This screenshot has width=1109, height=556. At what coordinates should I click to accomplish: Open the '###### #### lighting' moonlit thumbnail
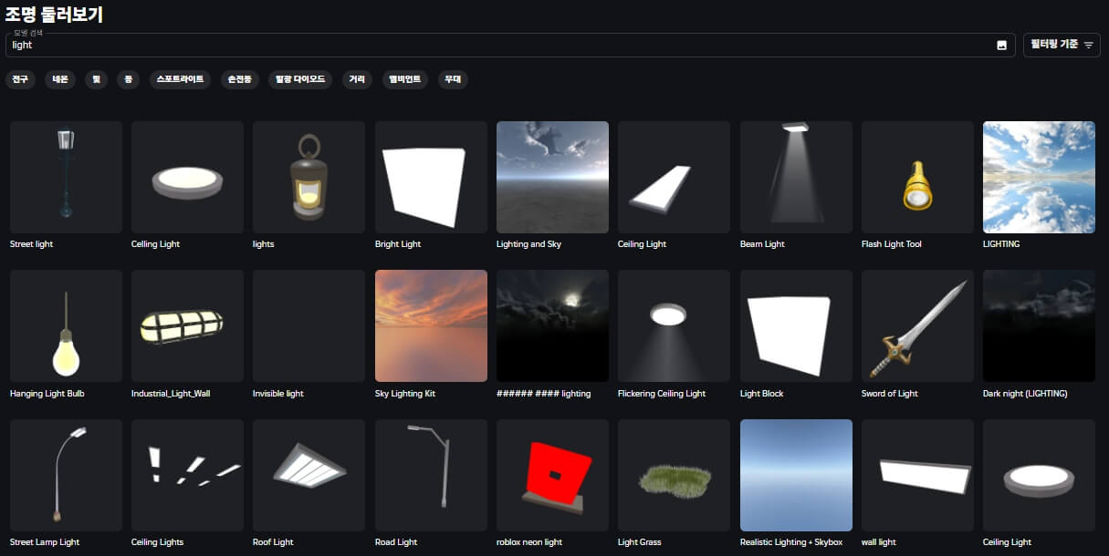coord(552,325)
